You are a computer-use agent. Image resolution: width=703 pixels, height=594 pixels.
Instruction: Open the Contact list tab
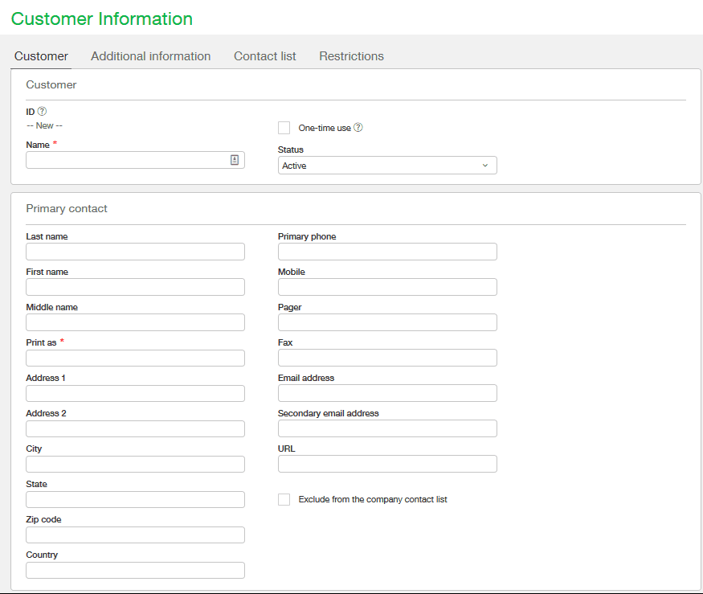265,56
